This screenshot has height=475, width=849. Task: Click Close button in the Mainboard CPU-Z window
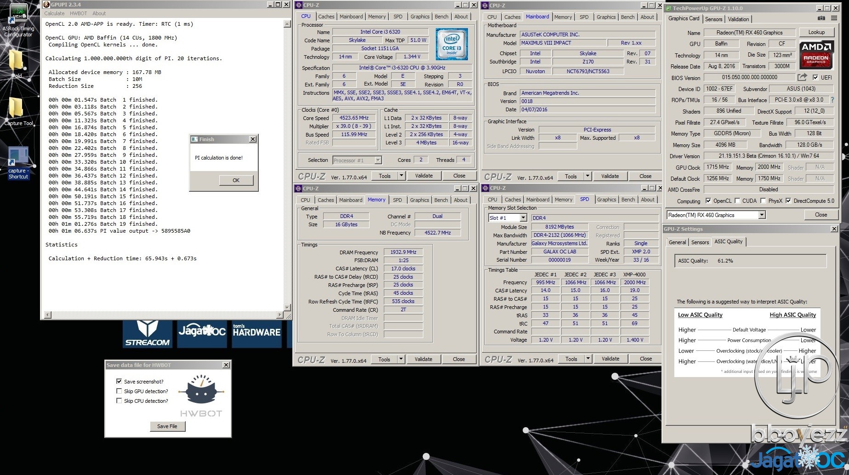tap(645, 176)
